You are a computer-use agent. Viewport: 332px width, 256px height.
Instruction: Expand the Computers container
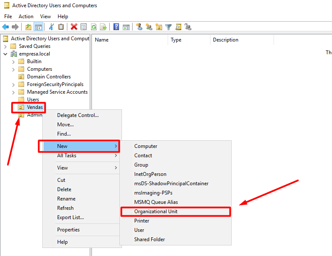point(14,70)
